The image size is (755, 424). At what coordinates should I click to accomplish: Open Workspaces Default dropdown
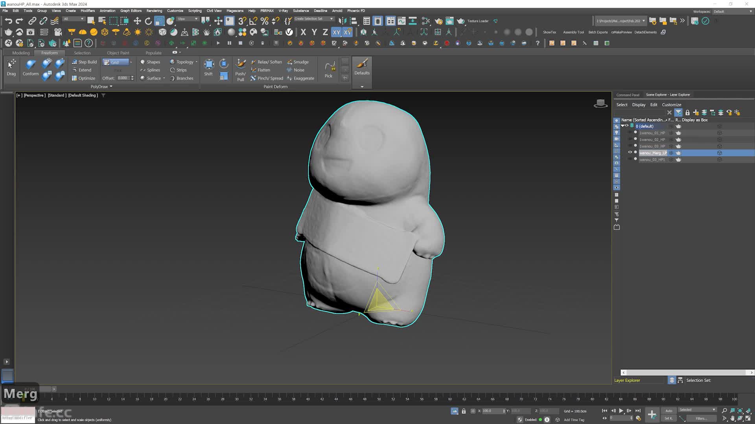click(x=733, y=11)
